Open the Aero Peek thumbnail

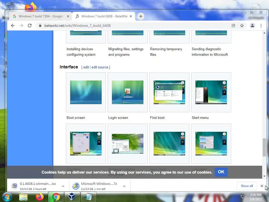[169, 144]
